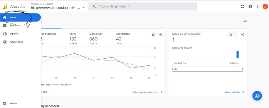This screenshot has width=269, height=108.
Task: Open the days date range dropdown
Action: (x=45, y=92)
